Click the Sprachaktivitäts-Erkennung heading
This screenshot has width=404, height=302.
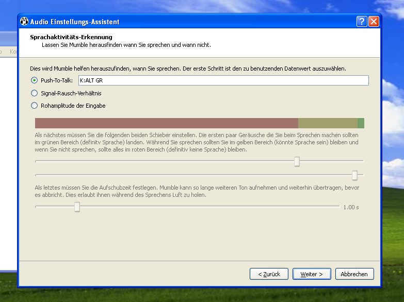[71, 37]
